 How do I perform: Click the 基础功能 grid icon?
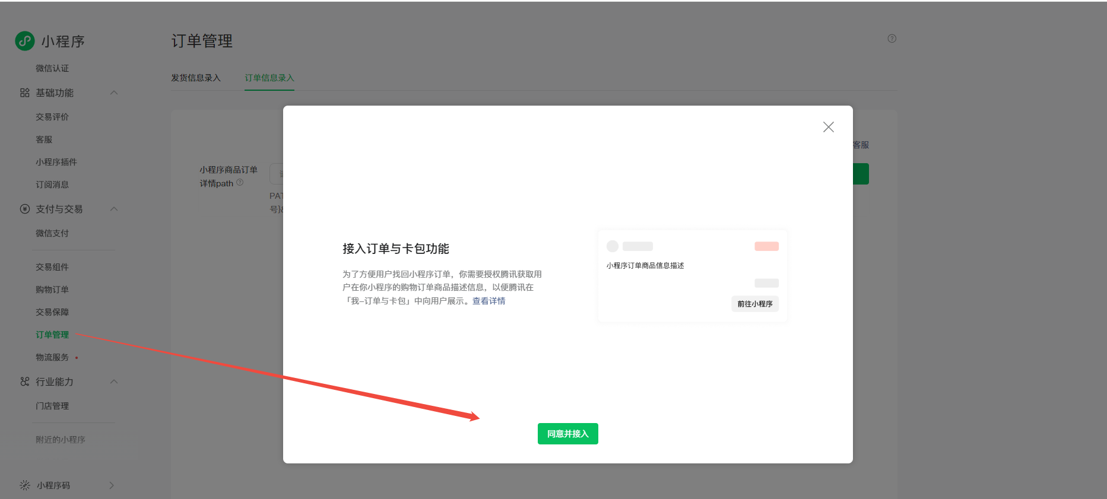tap(24, 93)
